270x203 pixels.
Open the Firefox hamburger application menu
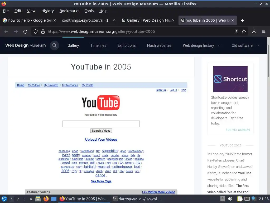click(x=264, y=31)
